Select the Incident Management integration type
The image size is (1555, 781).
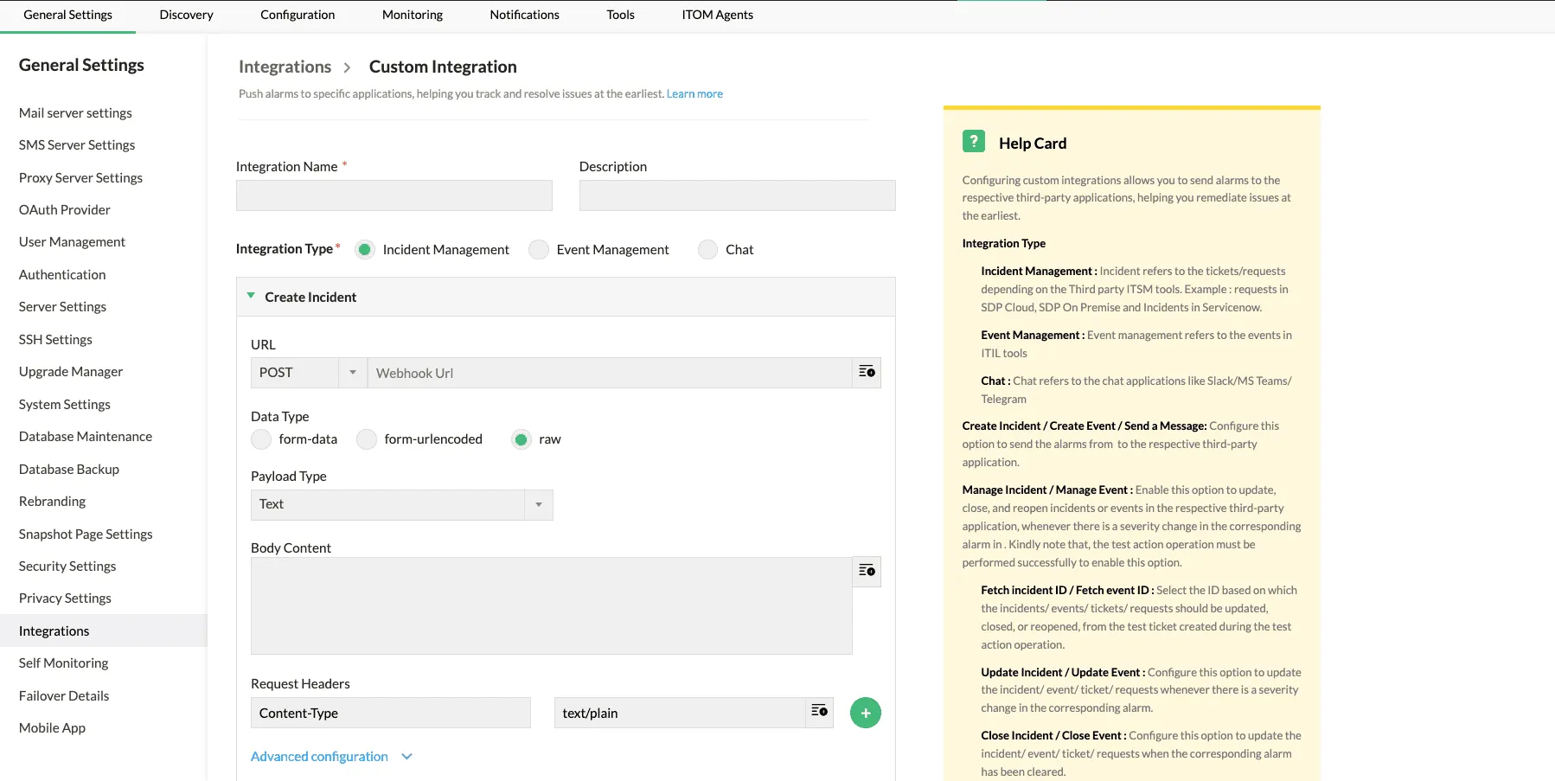coord(365,250)
